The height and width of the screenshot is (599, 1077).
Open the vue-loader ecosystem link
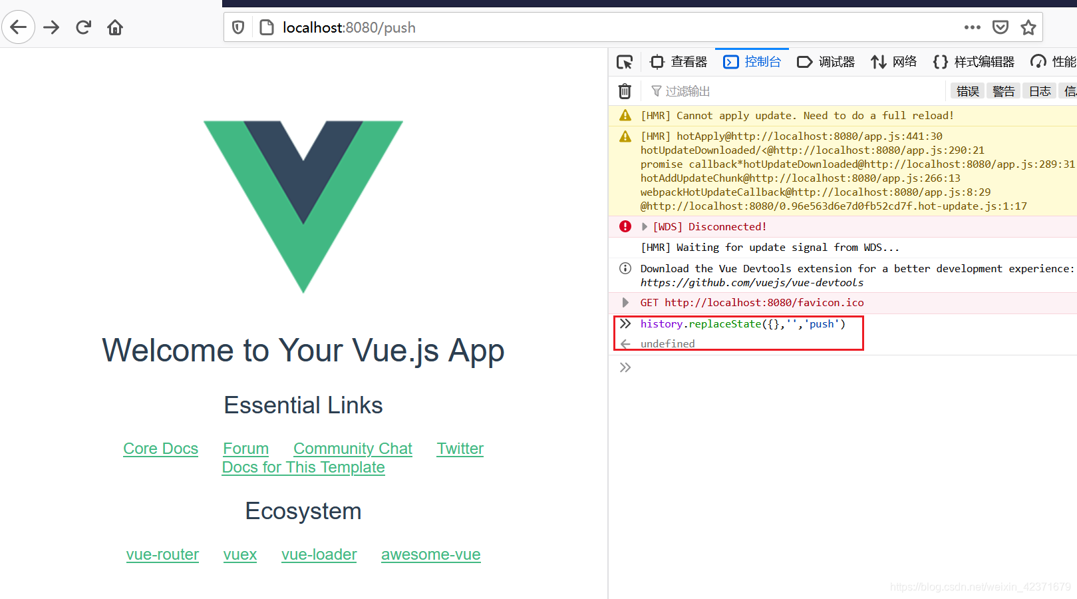pyautogui.click(x=319, y=554)
